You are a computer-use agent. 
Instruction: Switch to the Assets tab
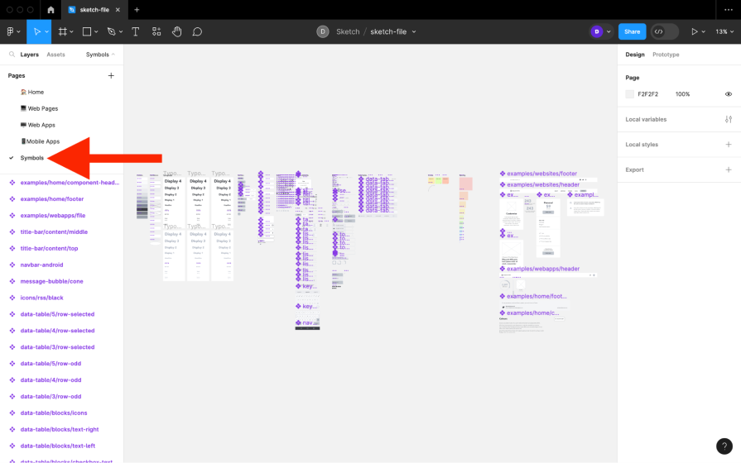tap(55, 55)
